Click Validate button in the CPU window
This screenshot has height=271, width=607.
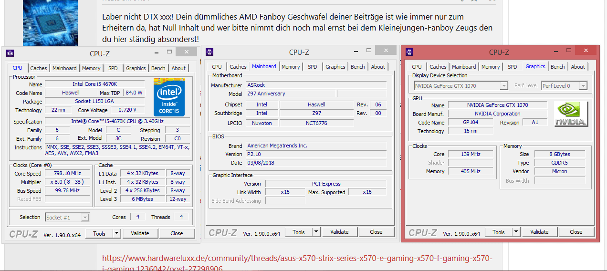pyautogui.click(x=140, y=233)
